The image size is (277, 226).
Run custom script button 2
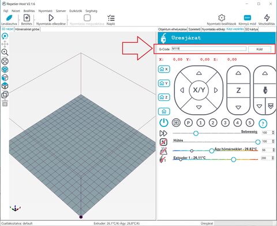coord(213,123)
